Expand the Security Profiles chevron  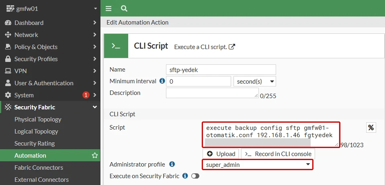click(95, 59)
